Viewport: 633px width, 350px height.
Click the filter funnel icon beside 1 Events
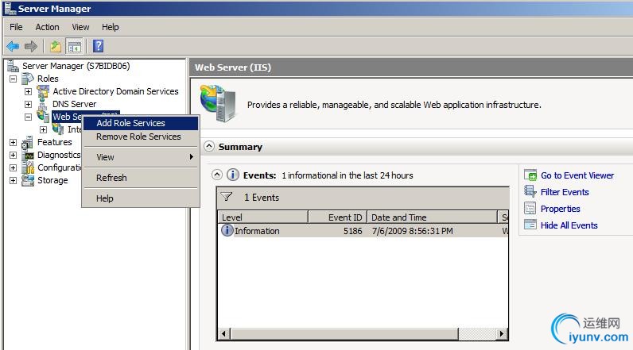[x=227, y=197]
